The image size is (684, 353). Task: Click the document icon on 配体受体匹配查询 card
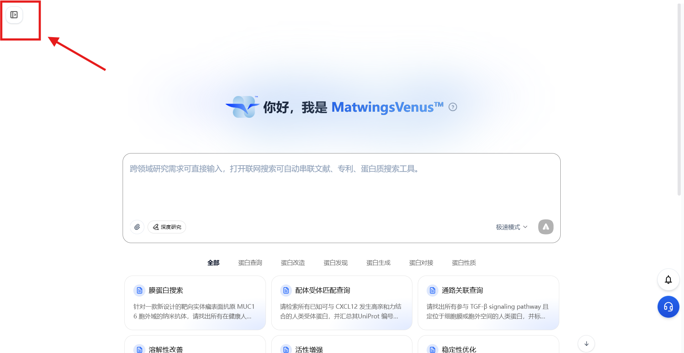pos(286,291)
